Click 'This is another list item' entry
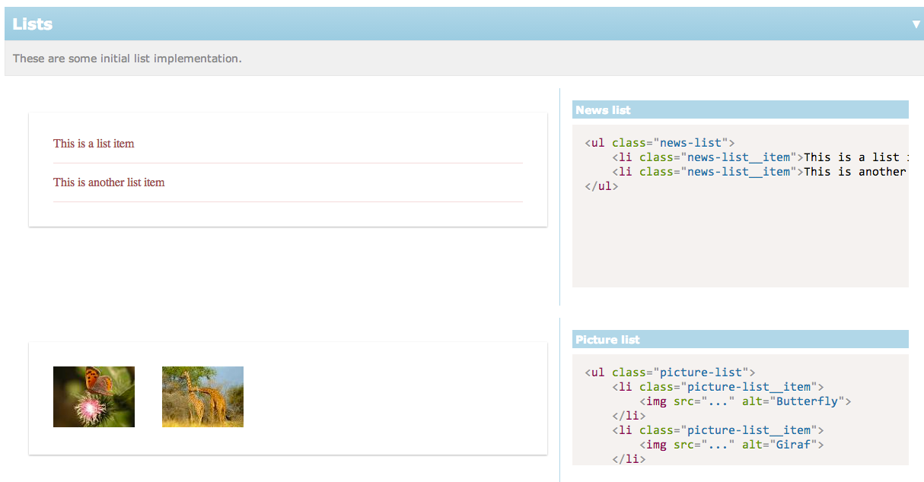The width and height of the screenshot is (924, 482). (109, 182)
